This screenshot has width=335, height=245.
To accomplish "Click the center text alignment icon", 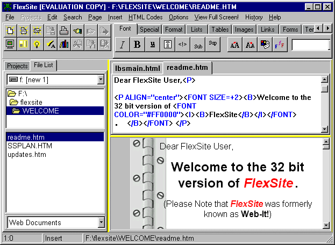I will (168, 45).
